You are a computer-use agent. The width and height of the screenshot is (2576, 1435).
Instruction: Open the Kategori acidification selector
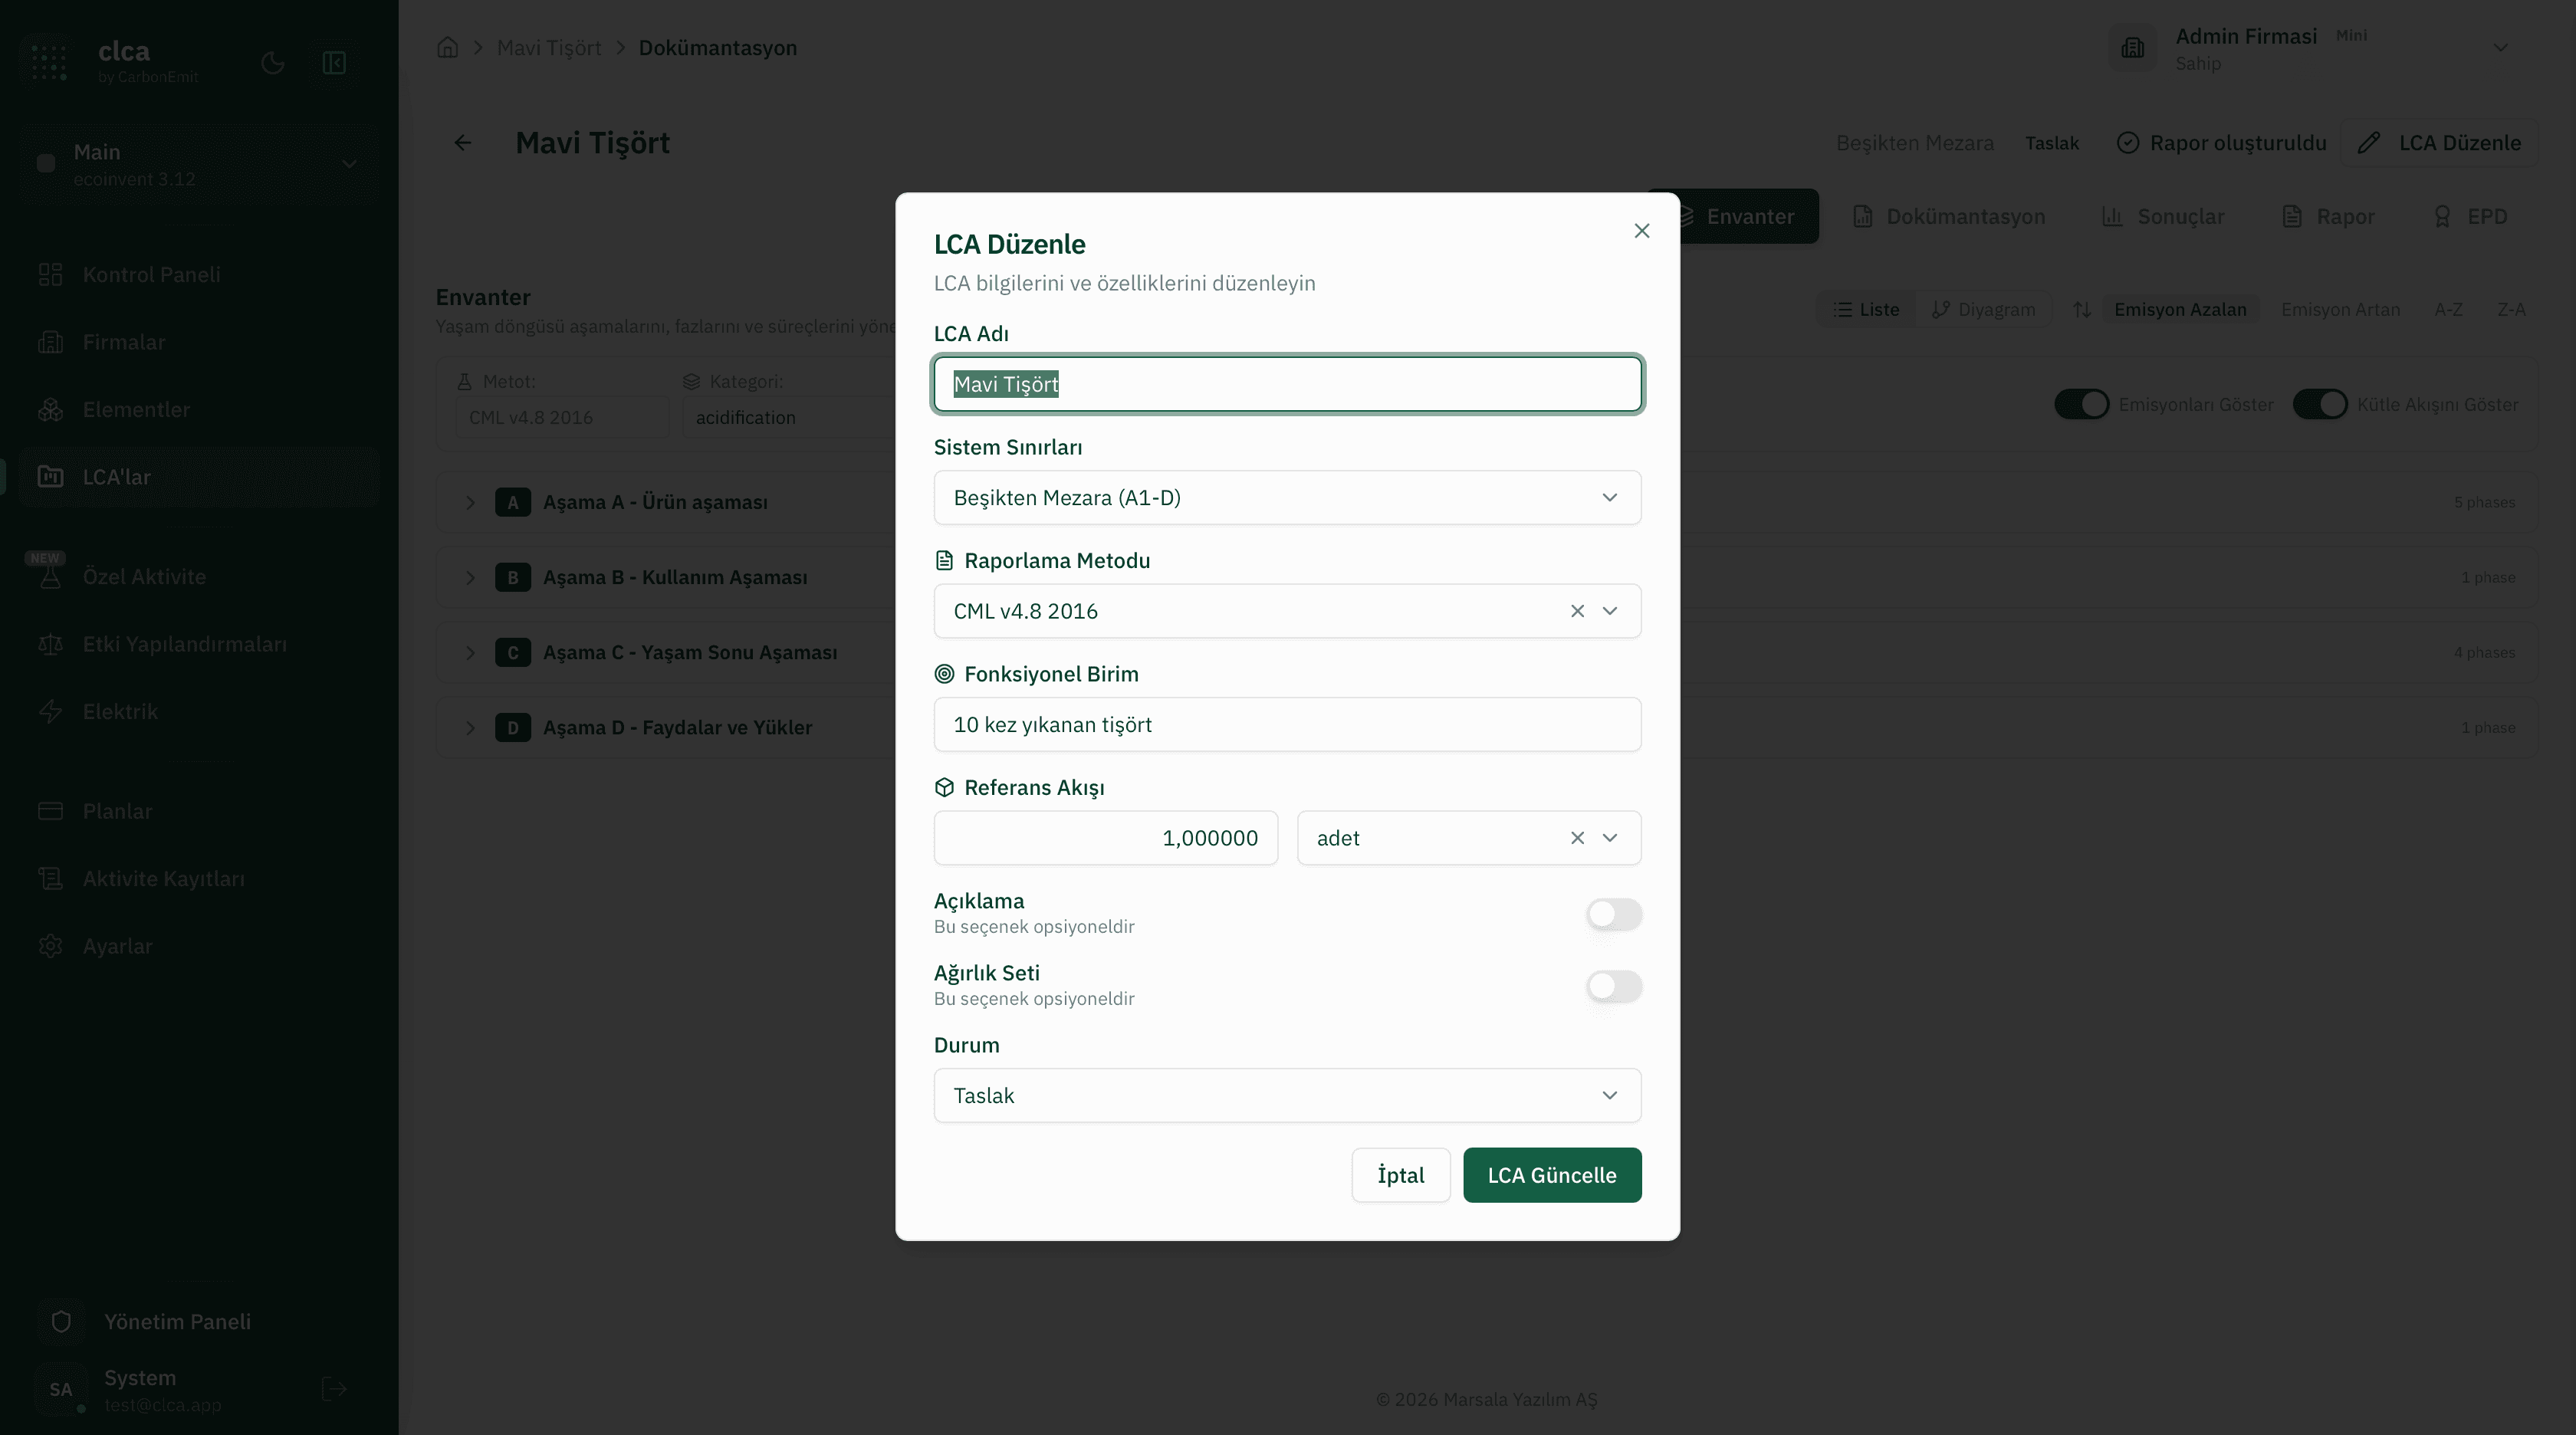(787, 417)
